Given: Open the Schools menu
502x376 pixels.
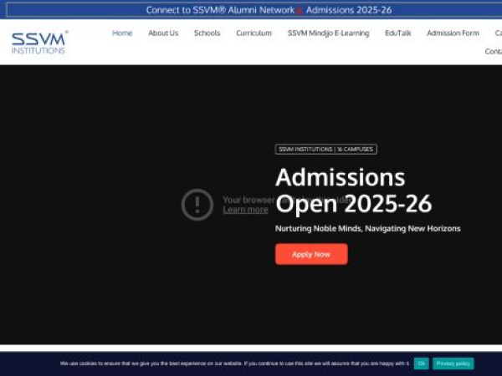Looking at the screenshot, I should coord(207,33).
